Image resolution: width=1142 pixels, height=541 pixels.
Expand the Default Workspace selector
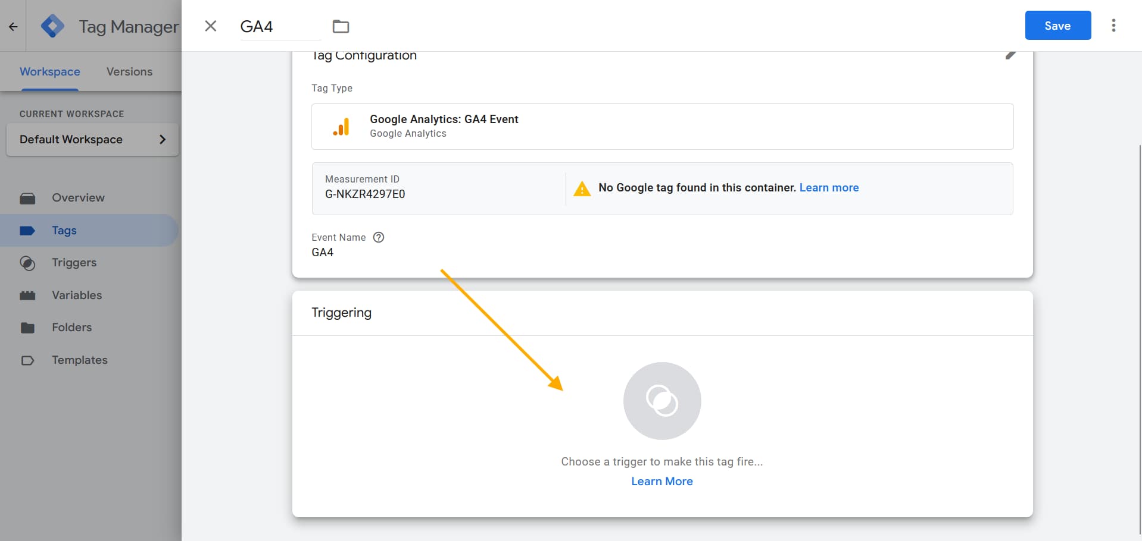tap(92, 140)
